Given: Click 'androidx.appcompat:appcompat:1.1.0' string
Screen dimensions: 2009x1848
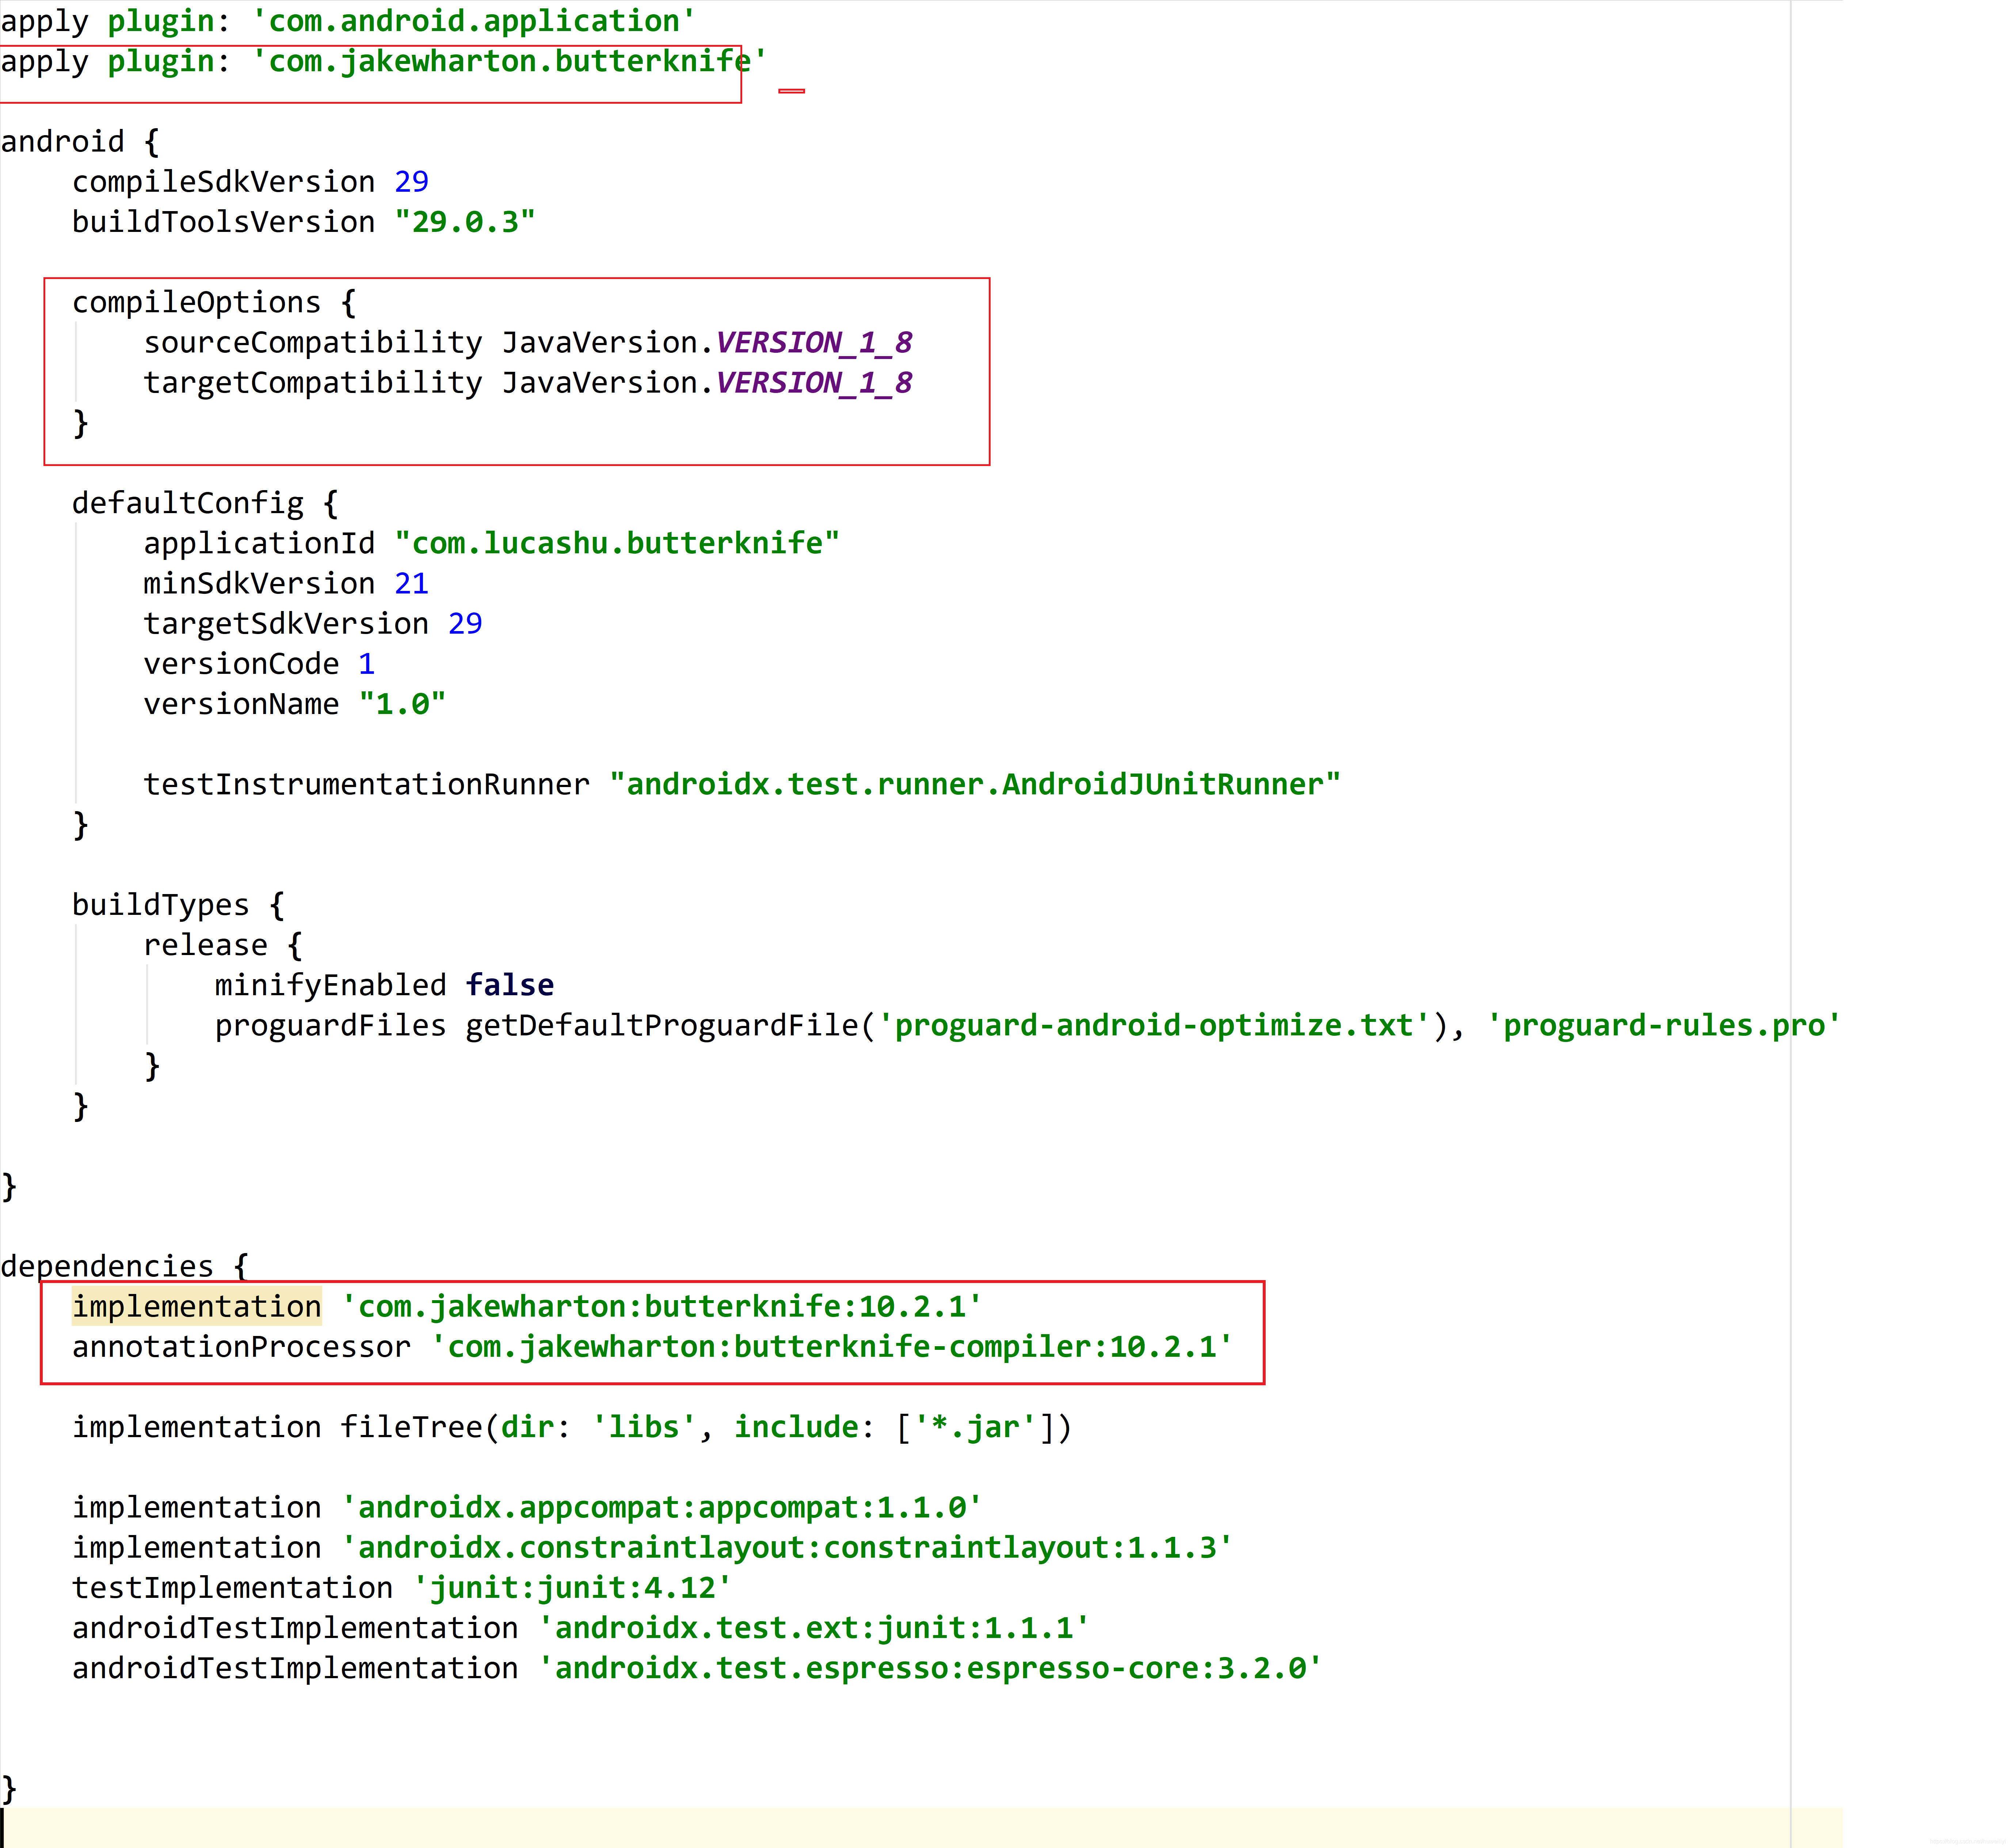Looking at the screenshot, I should pyautogui.click(x=661, y=1508).
